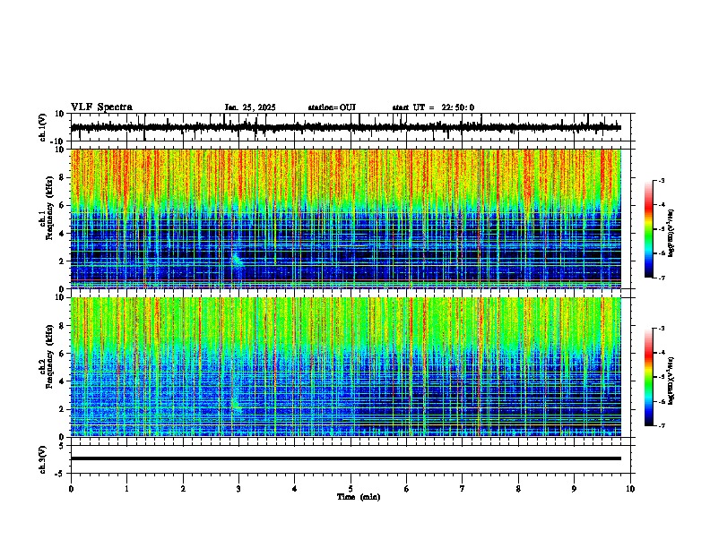This screenshot has width=710, height=548.
Task: Click the ch.2 colorbar log(PSD) label
Action: [x=671, y=381]
